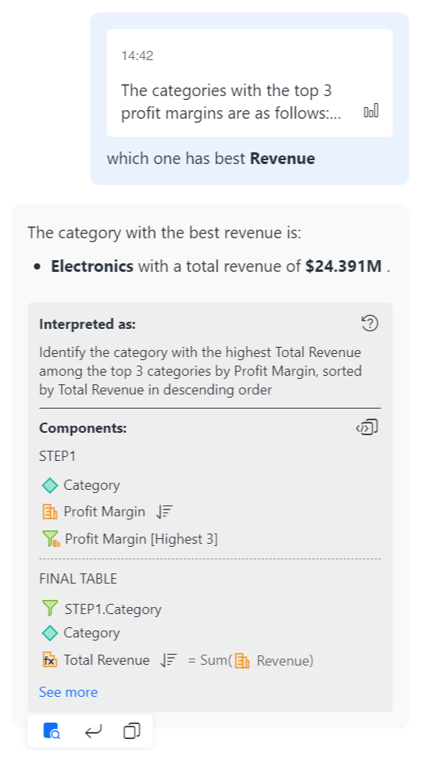Screen dimensions: 425x764
Task: Click the FINAL TABLE section label
Action: 78,579
